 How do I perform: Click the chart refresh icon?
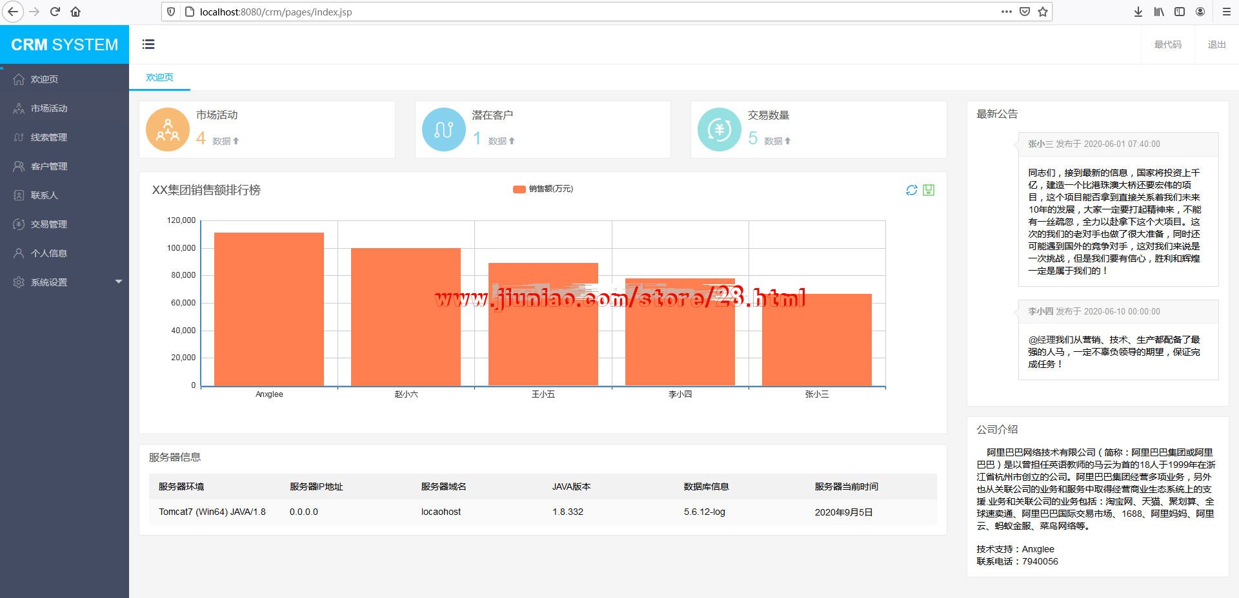tap(911, 190)
